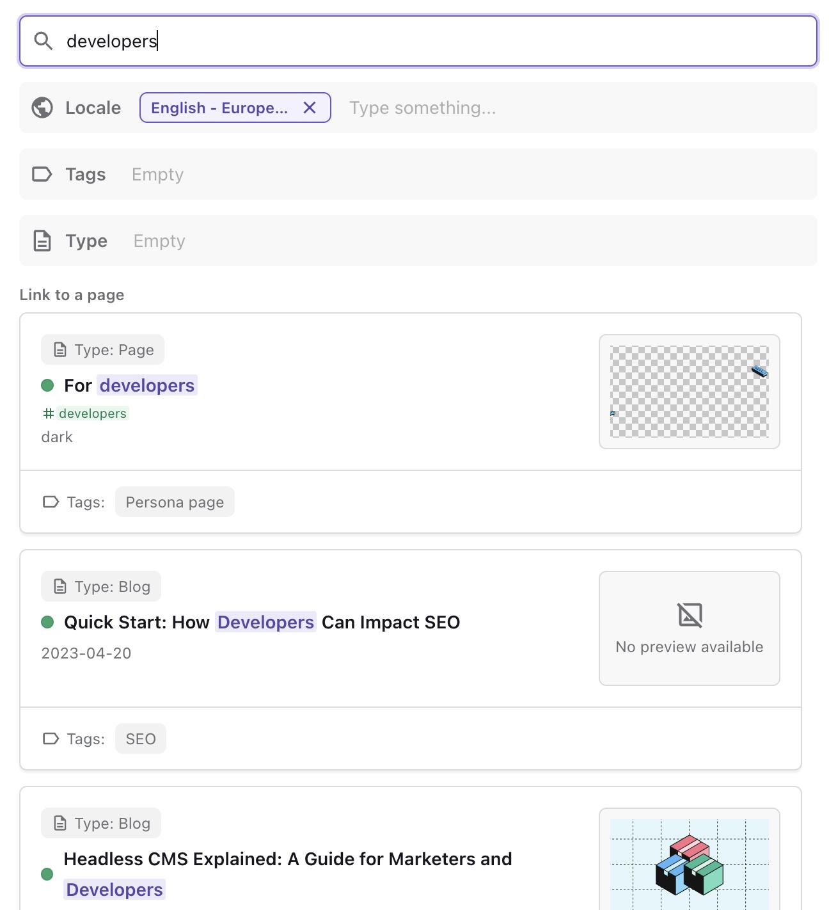Viewport: 829px width, 910px height.
Task: Click the Persona page tag
Action: click(x=175, y=502)
